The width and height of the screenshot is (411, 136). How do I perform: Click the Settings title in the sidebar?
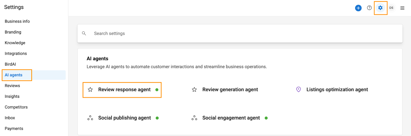pyautogui.click(x=14, y=7)
